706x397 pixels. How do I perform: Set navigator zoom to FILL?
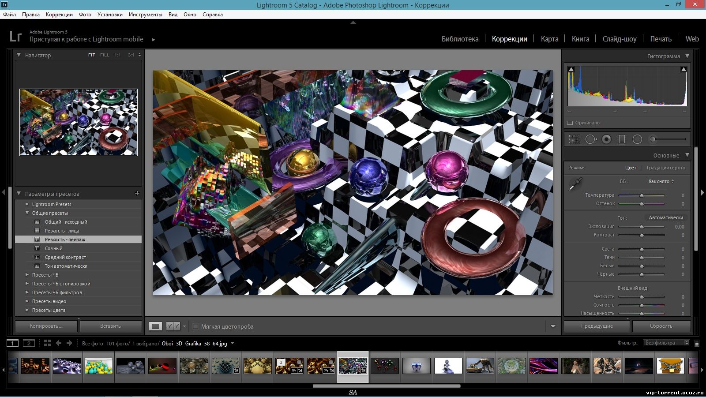[x=105, y=55]
